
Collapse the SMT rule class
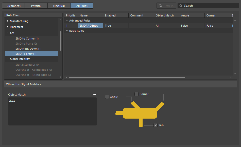(8, 33)
